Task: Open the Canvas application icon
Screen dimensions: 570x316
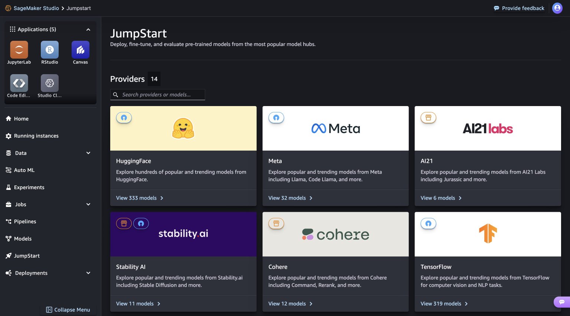Action: (80, 50)
